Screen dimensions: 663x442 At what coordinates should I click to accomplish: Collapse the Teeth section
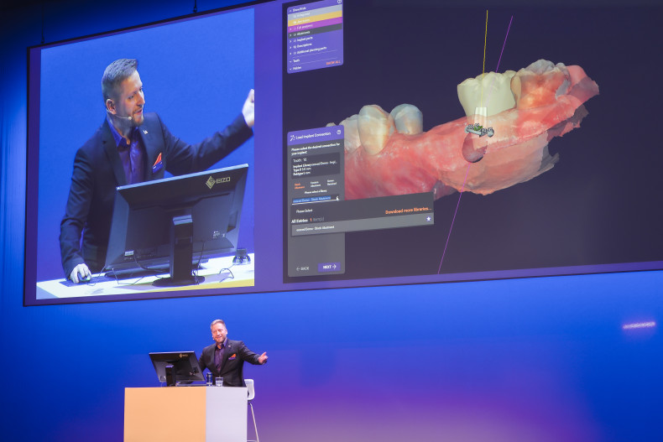coord(290,62)
